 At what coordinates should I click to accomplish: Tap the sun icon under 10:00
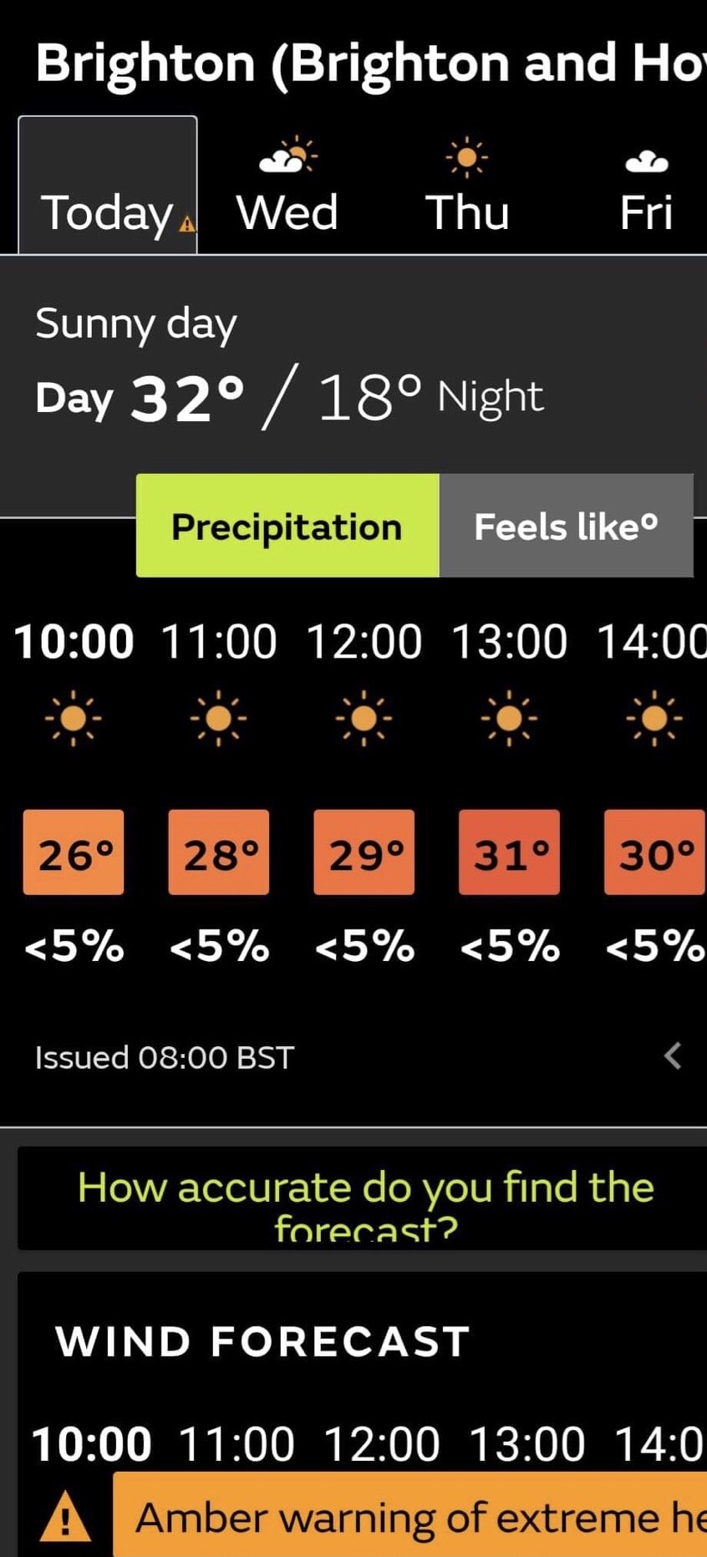[x=74, y=718]
